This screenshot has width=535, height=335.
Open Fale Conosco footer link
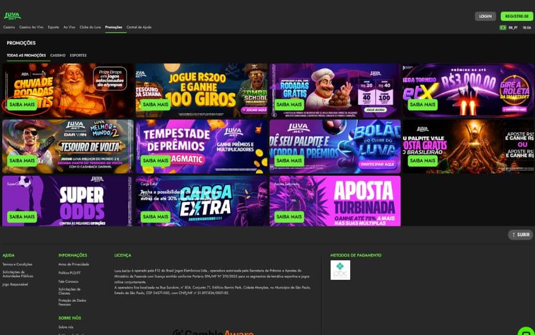(68, 282)
